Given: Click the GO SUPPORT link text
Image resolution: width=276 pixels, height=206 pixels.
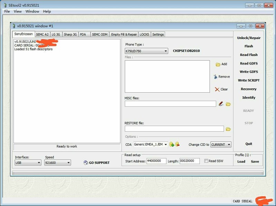Looking at the screenshot, I should coord(99,163).
